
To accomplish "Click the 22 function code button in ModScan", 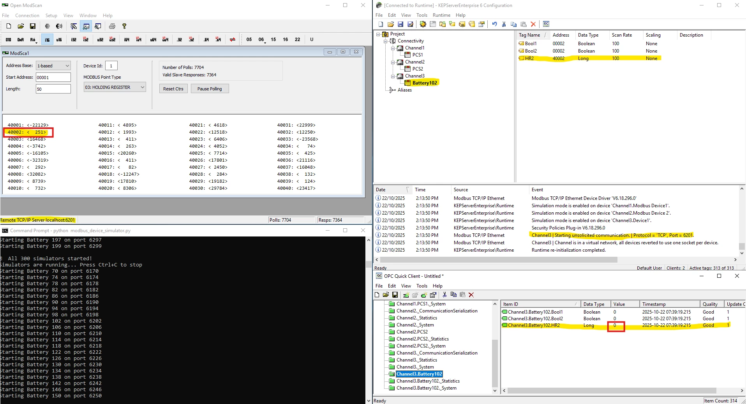I will (298, 39).
